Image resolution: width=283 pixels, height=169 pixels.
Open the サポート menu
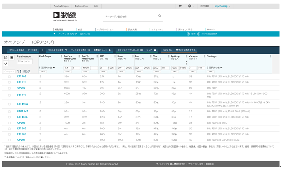pyautogui.click(x=211, y=30)
